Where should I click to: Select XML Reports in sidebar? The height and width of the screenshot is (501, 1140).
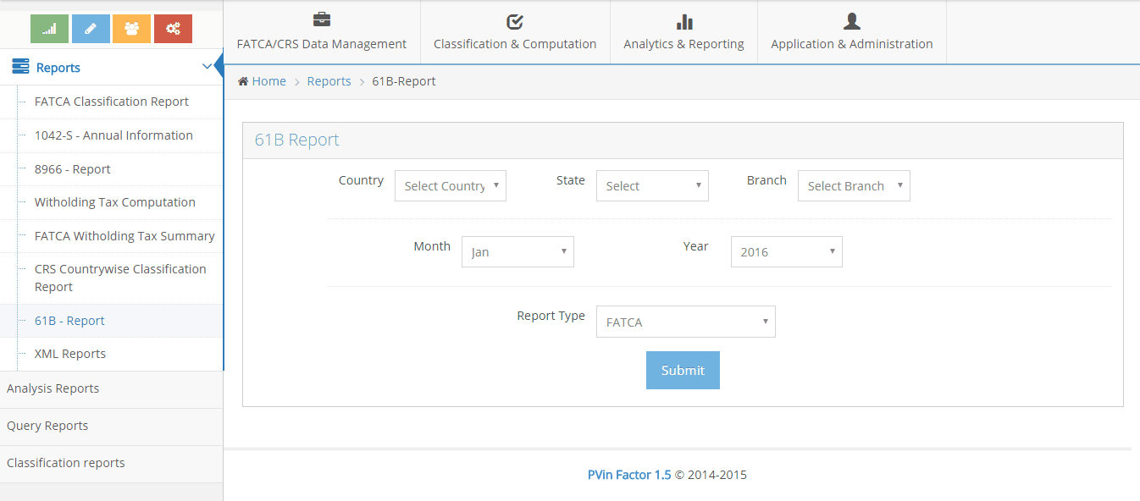click(69, 354)
